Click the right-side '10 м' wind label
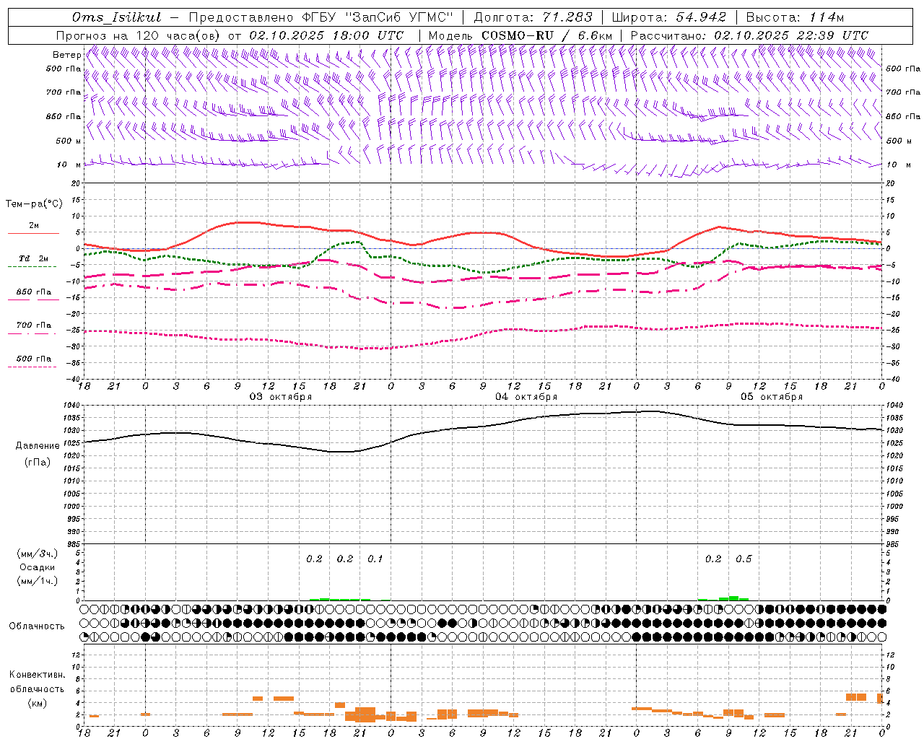Screen dimensions: 924x739 tap(899, 165)
